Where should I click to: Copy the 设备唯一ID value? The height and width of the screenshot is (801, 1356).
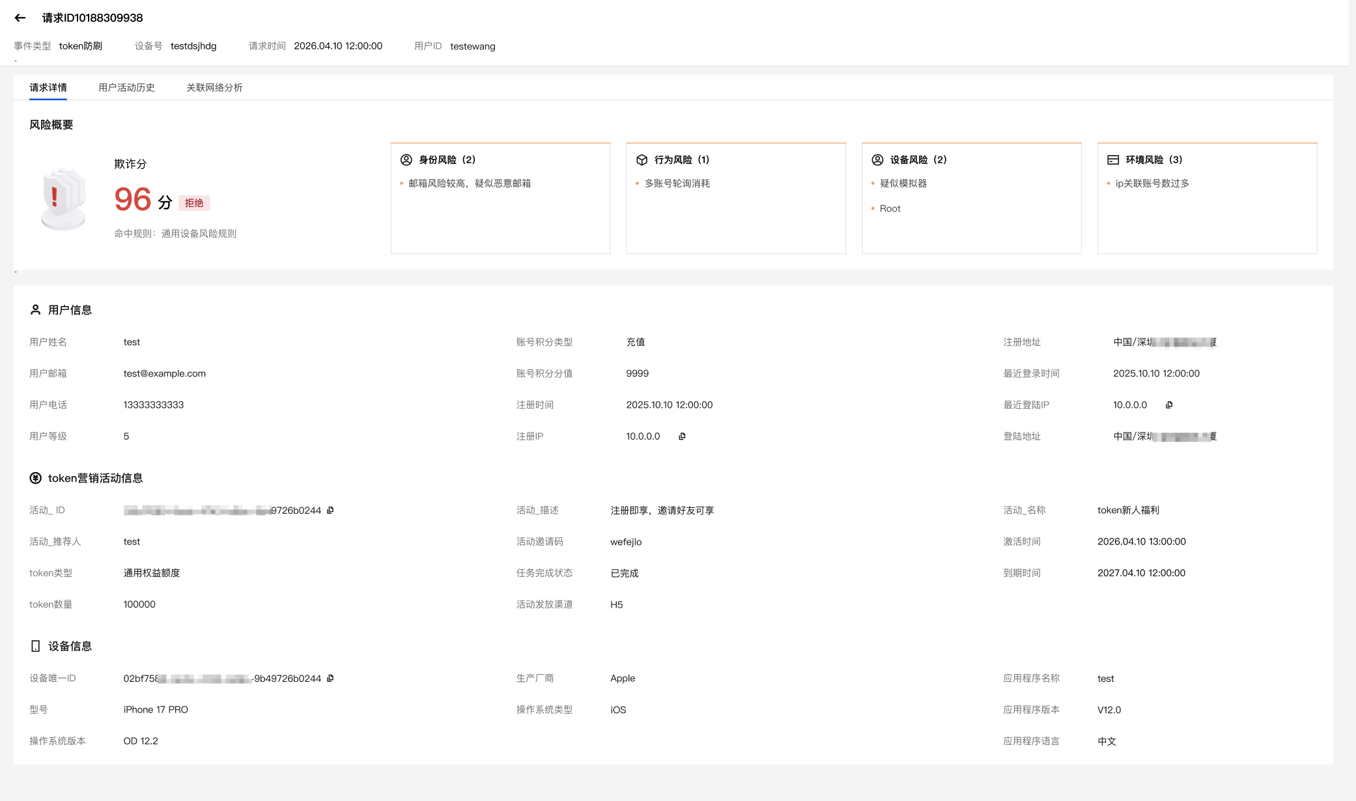330,679
